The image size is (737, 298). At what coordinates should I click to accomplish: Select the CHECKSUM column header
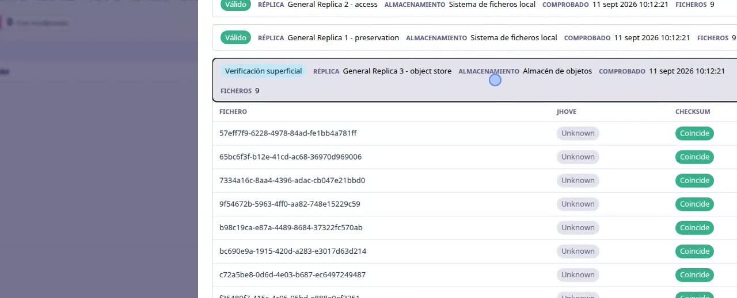tap(693, 112)
